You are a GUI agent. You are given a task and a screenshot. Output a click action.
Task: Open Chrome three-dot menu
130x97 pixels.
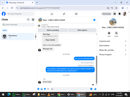coord(127,8)
